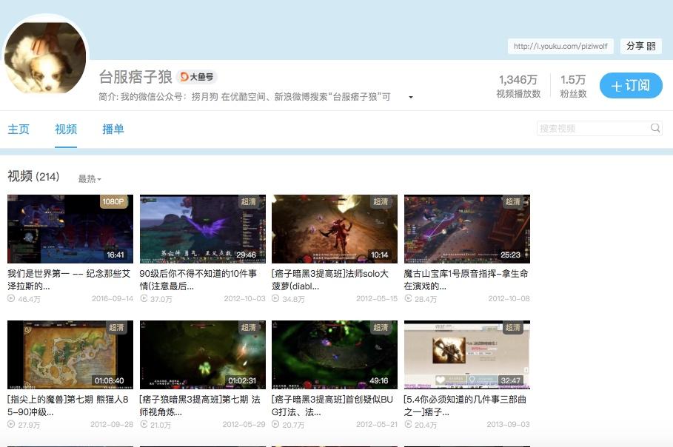Open title 魔古山宝库1号原音指挥

[466, 280]
